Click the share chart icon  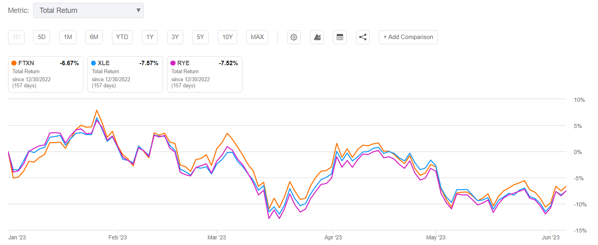pyautogui.click(x=362, y=37)
